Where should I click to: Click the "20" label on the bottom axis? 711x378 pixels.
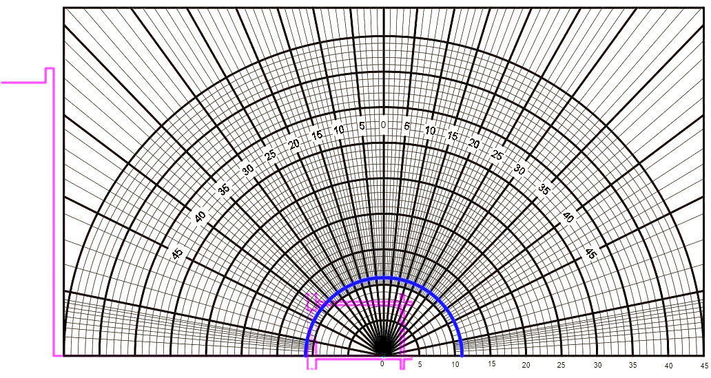(526, 365)
